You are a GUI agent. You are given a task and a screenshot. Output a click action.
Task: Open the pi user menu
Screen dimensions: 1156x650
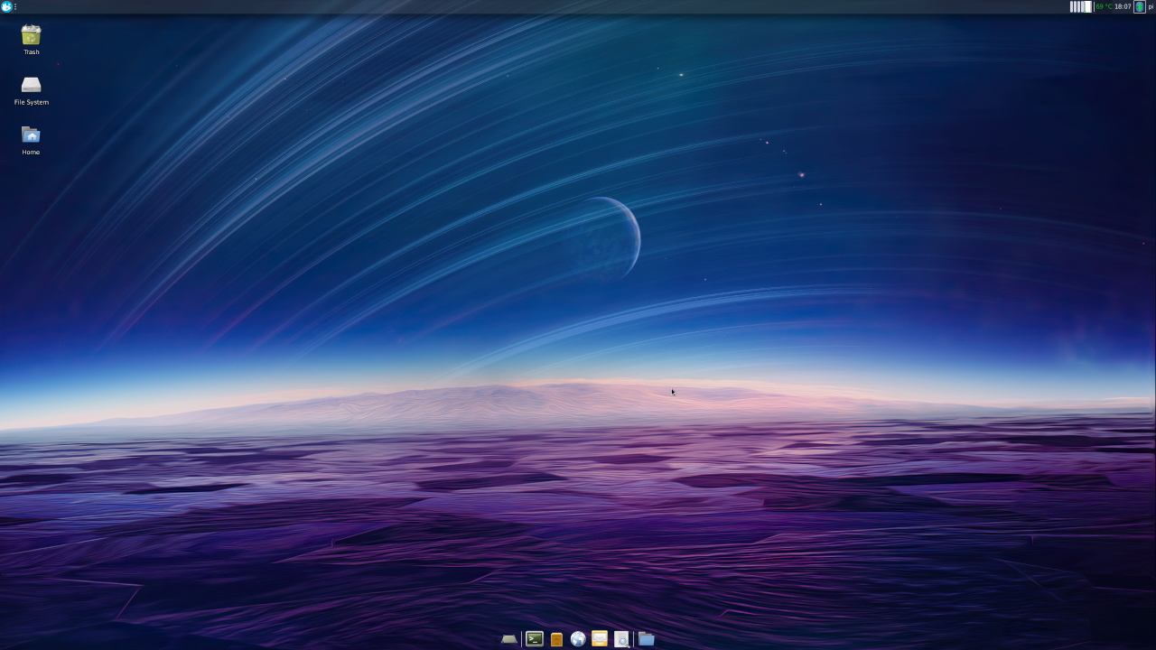[1151, 6]
